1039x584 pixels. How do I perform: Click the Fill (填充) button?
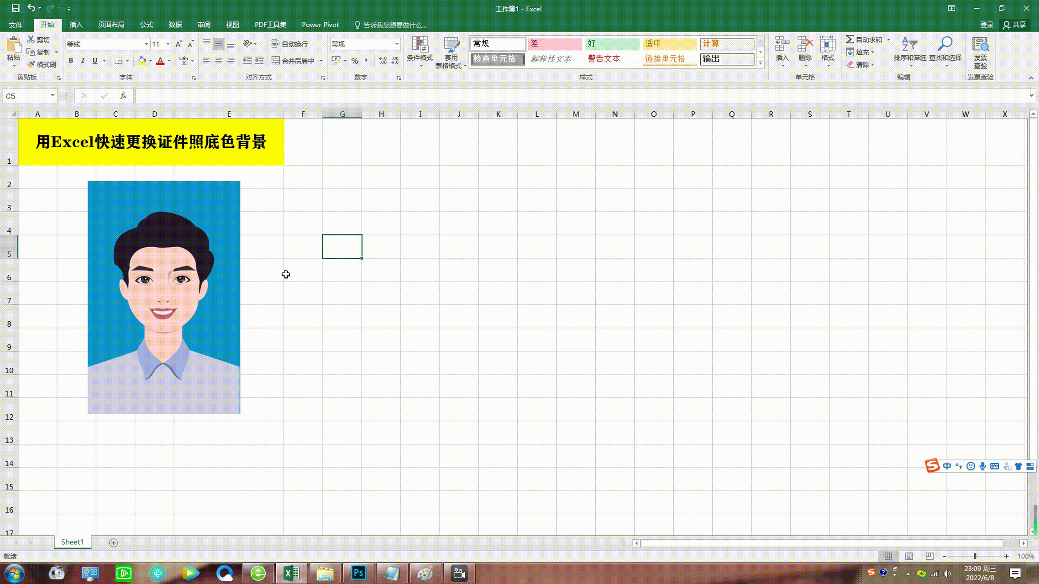pyautogui.click(x=860, y=52)
